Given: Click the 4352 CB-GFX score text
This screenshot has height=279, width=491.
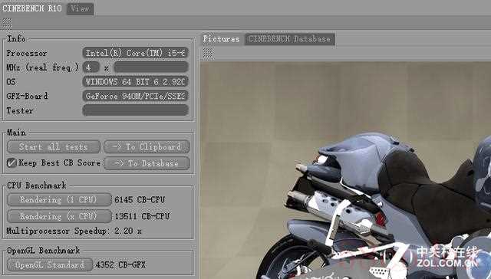Looking at the screenshot, I should pos(120,264).
